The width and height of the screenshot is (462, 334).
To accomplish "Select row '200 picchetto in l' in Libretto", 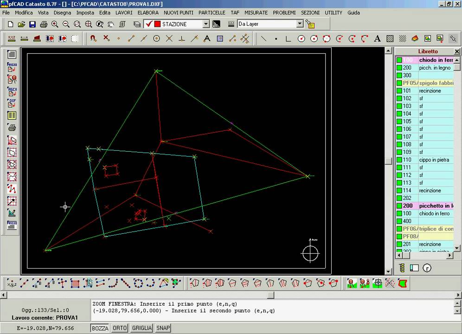I will click(424, 206).
